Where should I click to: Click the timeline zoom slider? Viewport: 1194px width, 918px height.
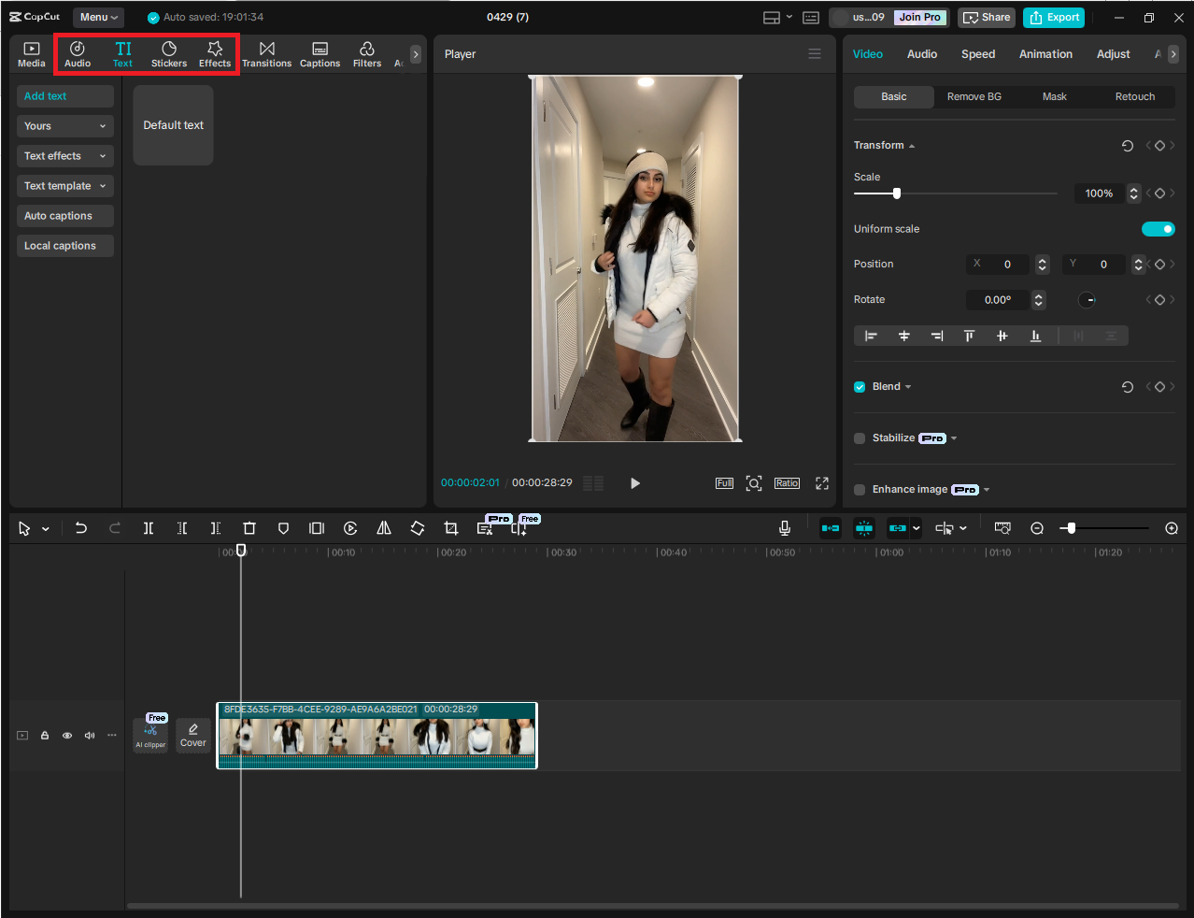[1072, 528]
